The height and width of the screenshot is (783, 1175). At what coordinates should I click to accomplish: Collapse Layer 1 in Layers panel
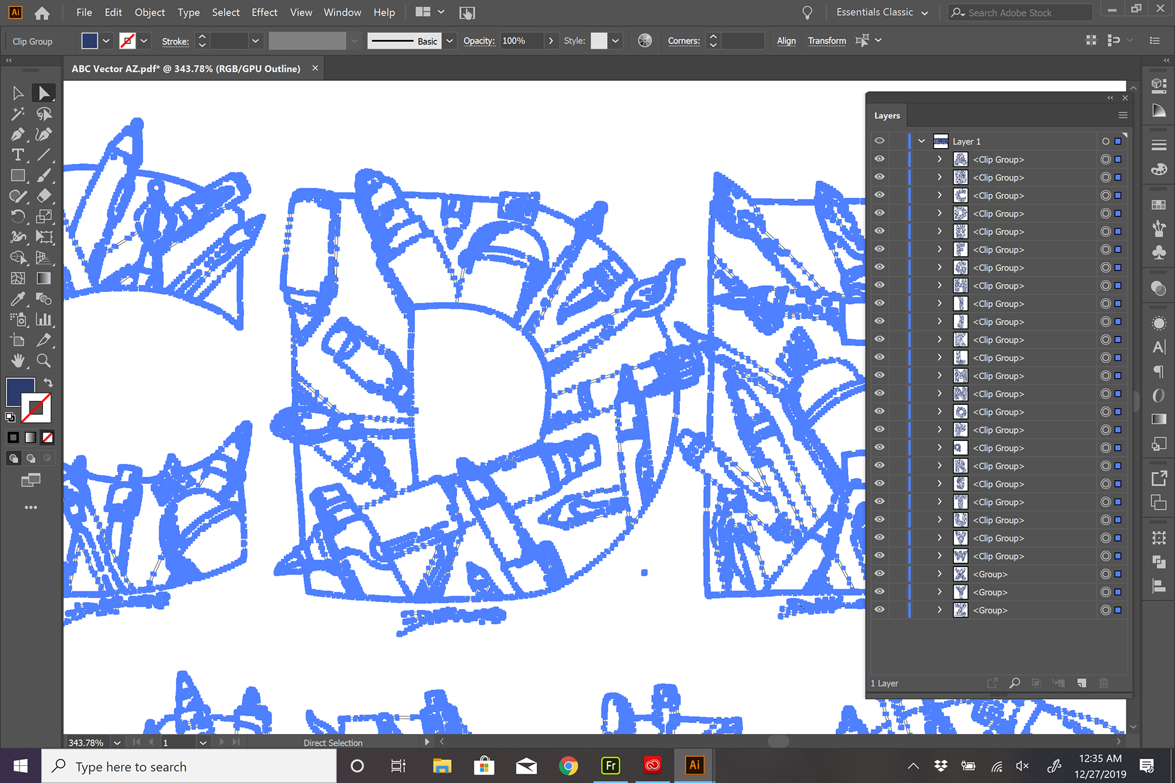(922, 141)
